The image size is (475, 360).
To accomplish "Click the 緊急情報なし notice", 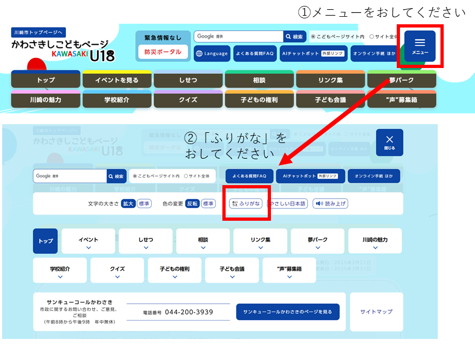I will point(163,38).
